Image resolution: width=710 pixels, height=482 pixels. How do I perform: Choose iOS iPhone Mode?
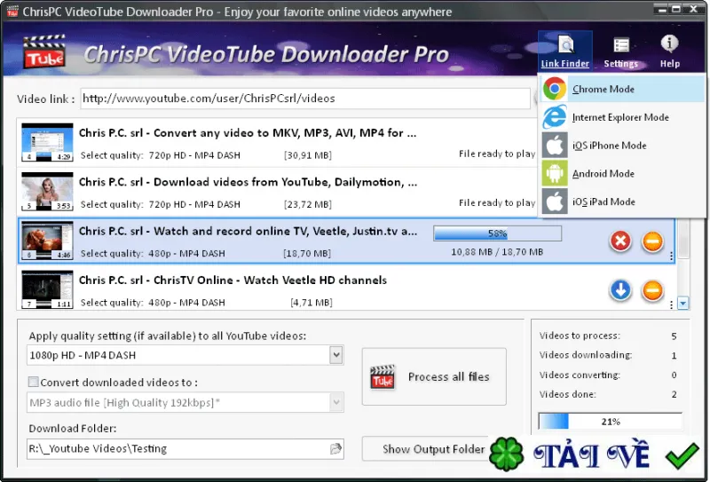point(623,146)
